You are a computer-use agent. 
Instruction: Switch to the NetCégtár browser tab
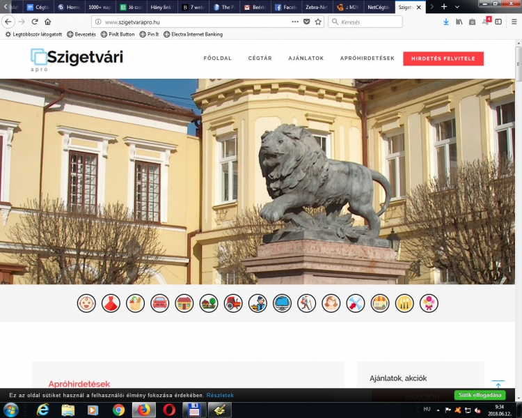pos(379,7)
